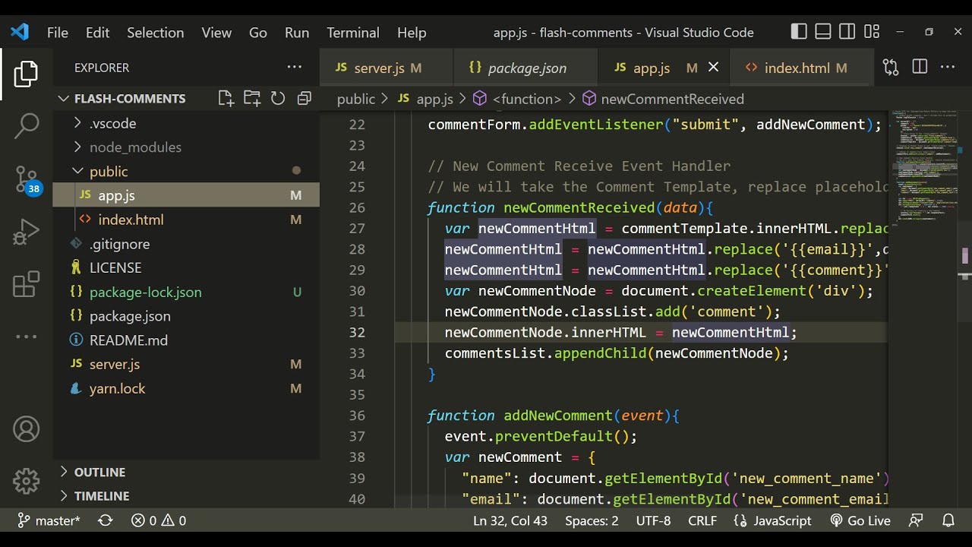972x547 pixels.
Task: Expand the OUTLINE section
Action: (99, 472)
